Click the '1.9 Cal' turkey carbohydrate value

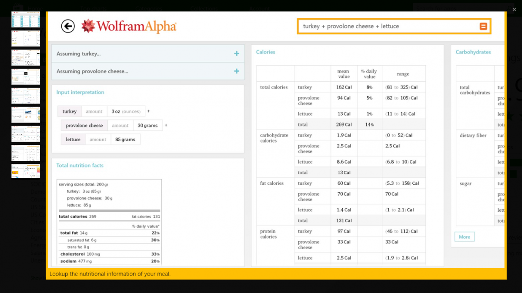pyautogui.click(x=344, y=135)
